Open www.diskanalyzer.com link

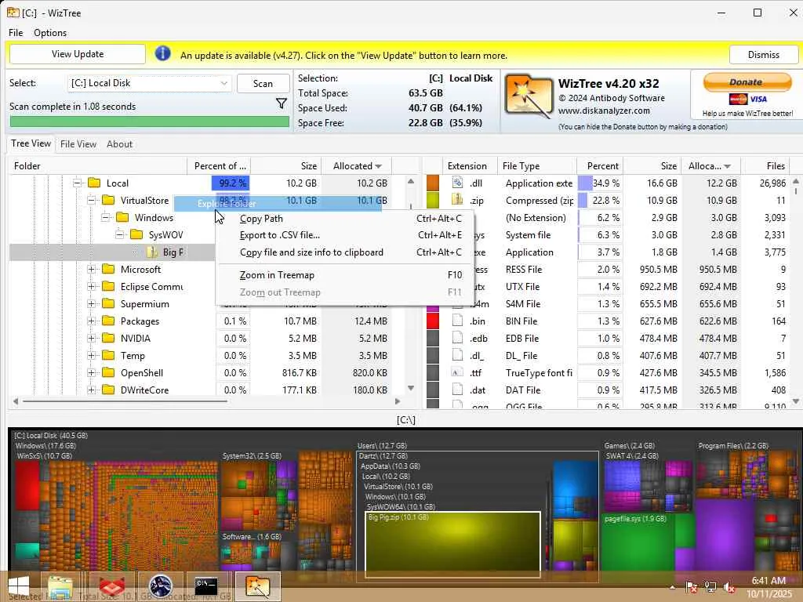coord(604,111)
